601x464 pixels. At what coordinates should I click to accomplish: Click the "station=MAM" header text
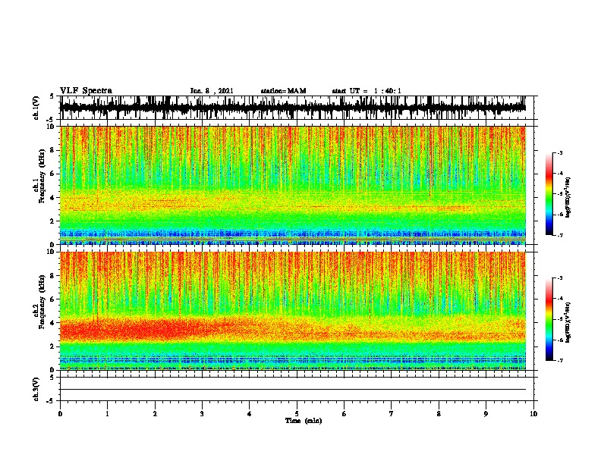click(283, 91)
